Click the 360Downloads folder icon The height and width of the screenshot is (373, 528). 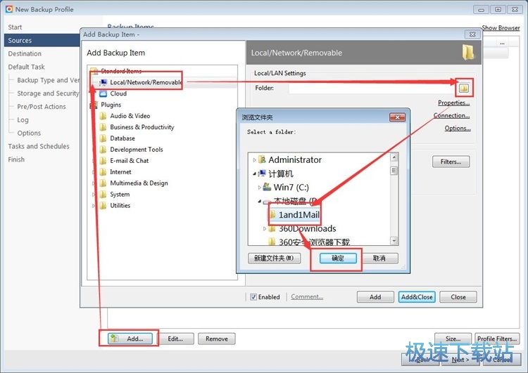coord(272,228)
